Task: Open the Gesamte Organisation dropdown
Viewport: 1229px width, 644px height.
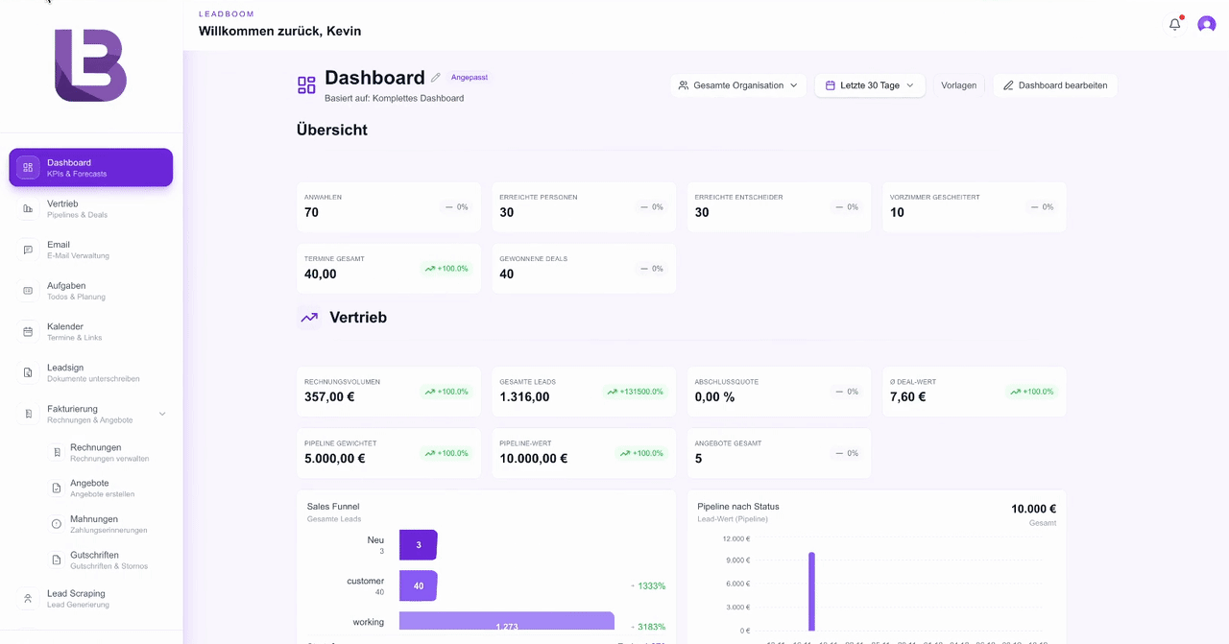Action: coord(738,84)
